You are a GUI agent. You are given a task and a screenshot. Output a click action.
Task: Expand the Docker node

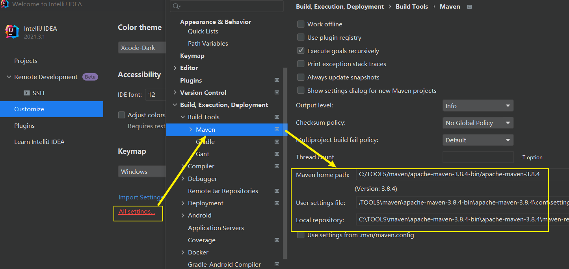(183, 252)
